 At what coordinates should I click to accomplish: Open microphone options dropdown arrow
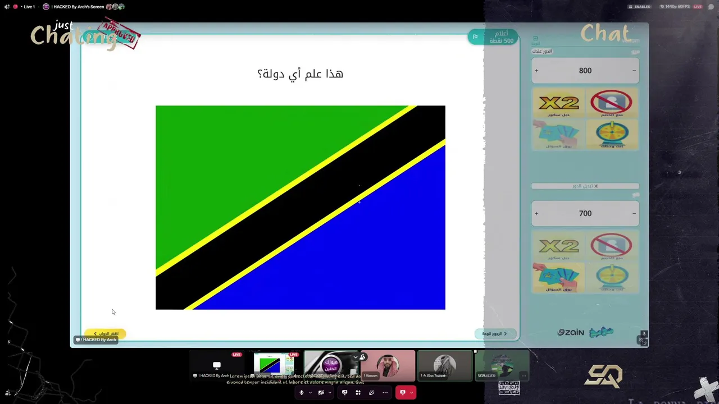pos(310,393)
